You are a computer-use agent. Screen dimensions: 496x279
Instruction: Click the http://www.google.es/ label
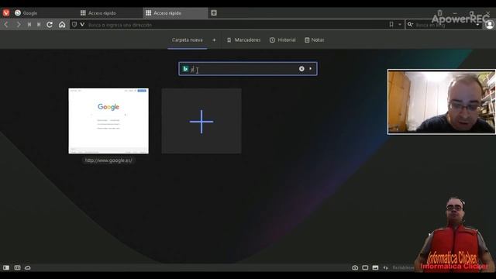coord(108,160)
